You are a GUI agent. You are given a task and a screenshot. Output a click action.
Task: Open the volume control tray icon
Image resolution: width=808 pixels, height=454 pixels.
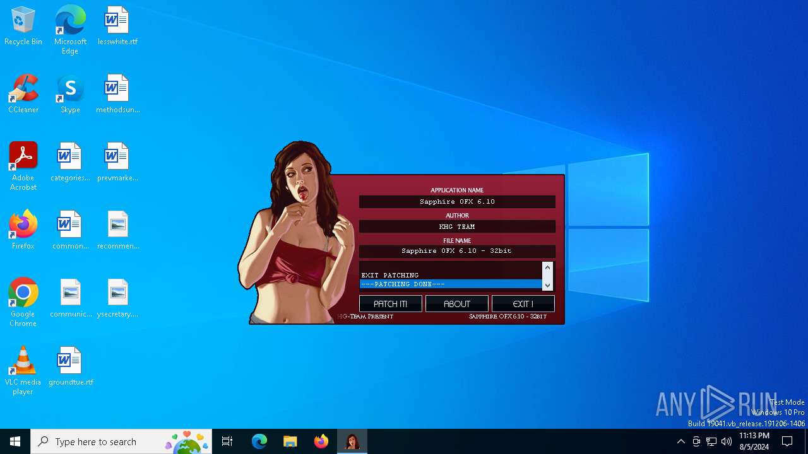pyautogui.click(x=727, y=441)
